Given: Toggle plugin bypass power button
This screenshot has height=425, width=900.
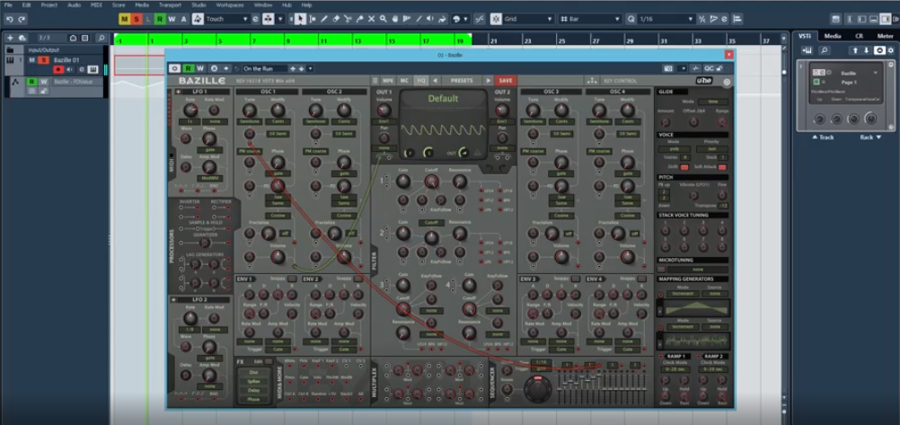Looking at the screenshot, I should click(x=174, y=68).
